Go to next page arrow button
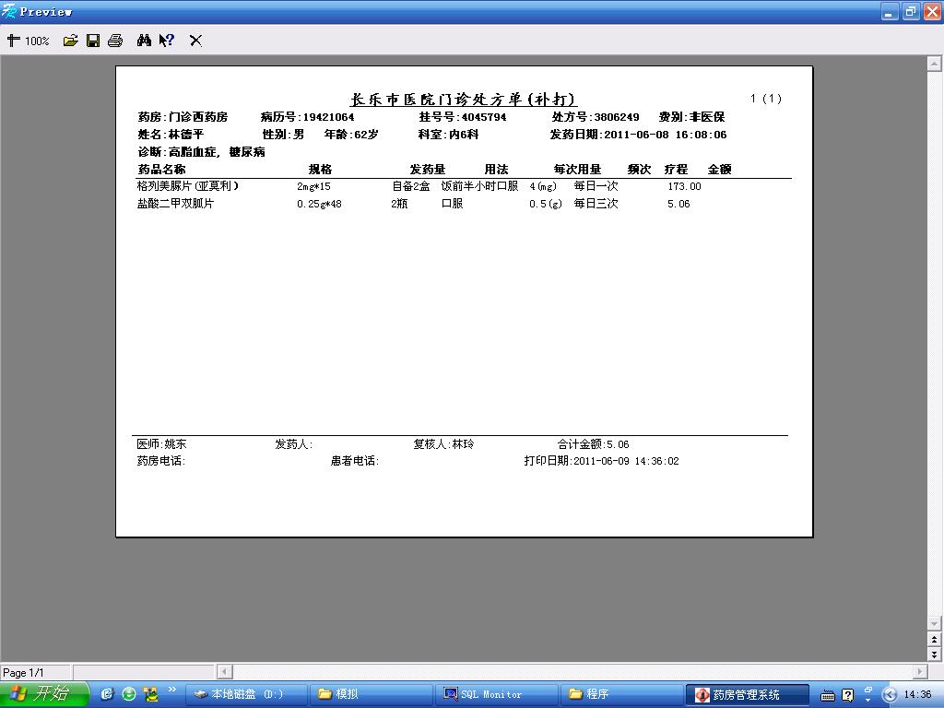The image size is (944, 708). [934, 654]
